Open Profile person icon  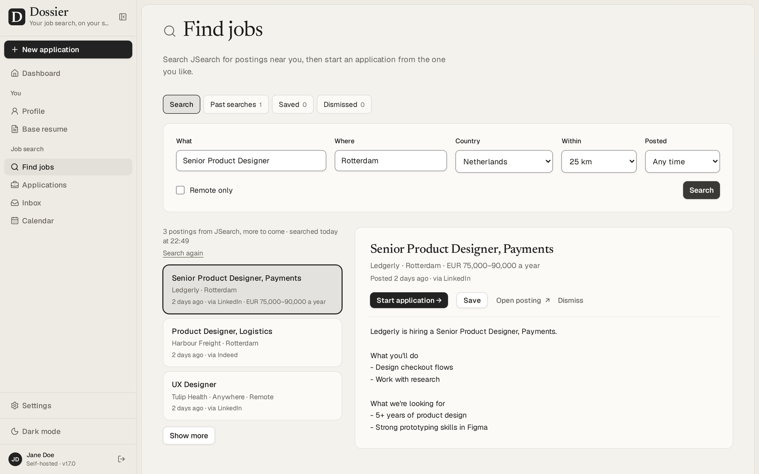pyautogui.click(x=15, y=111)
